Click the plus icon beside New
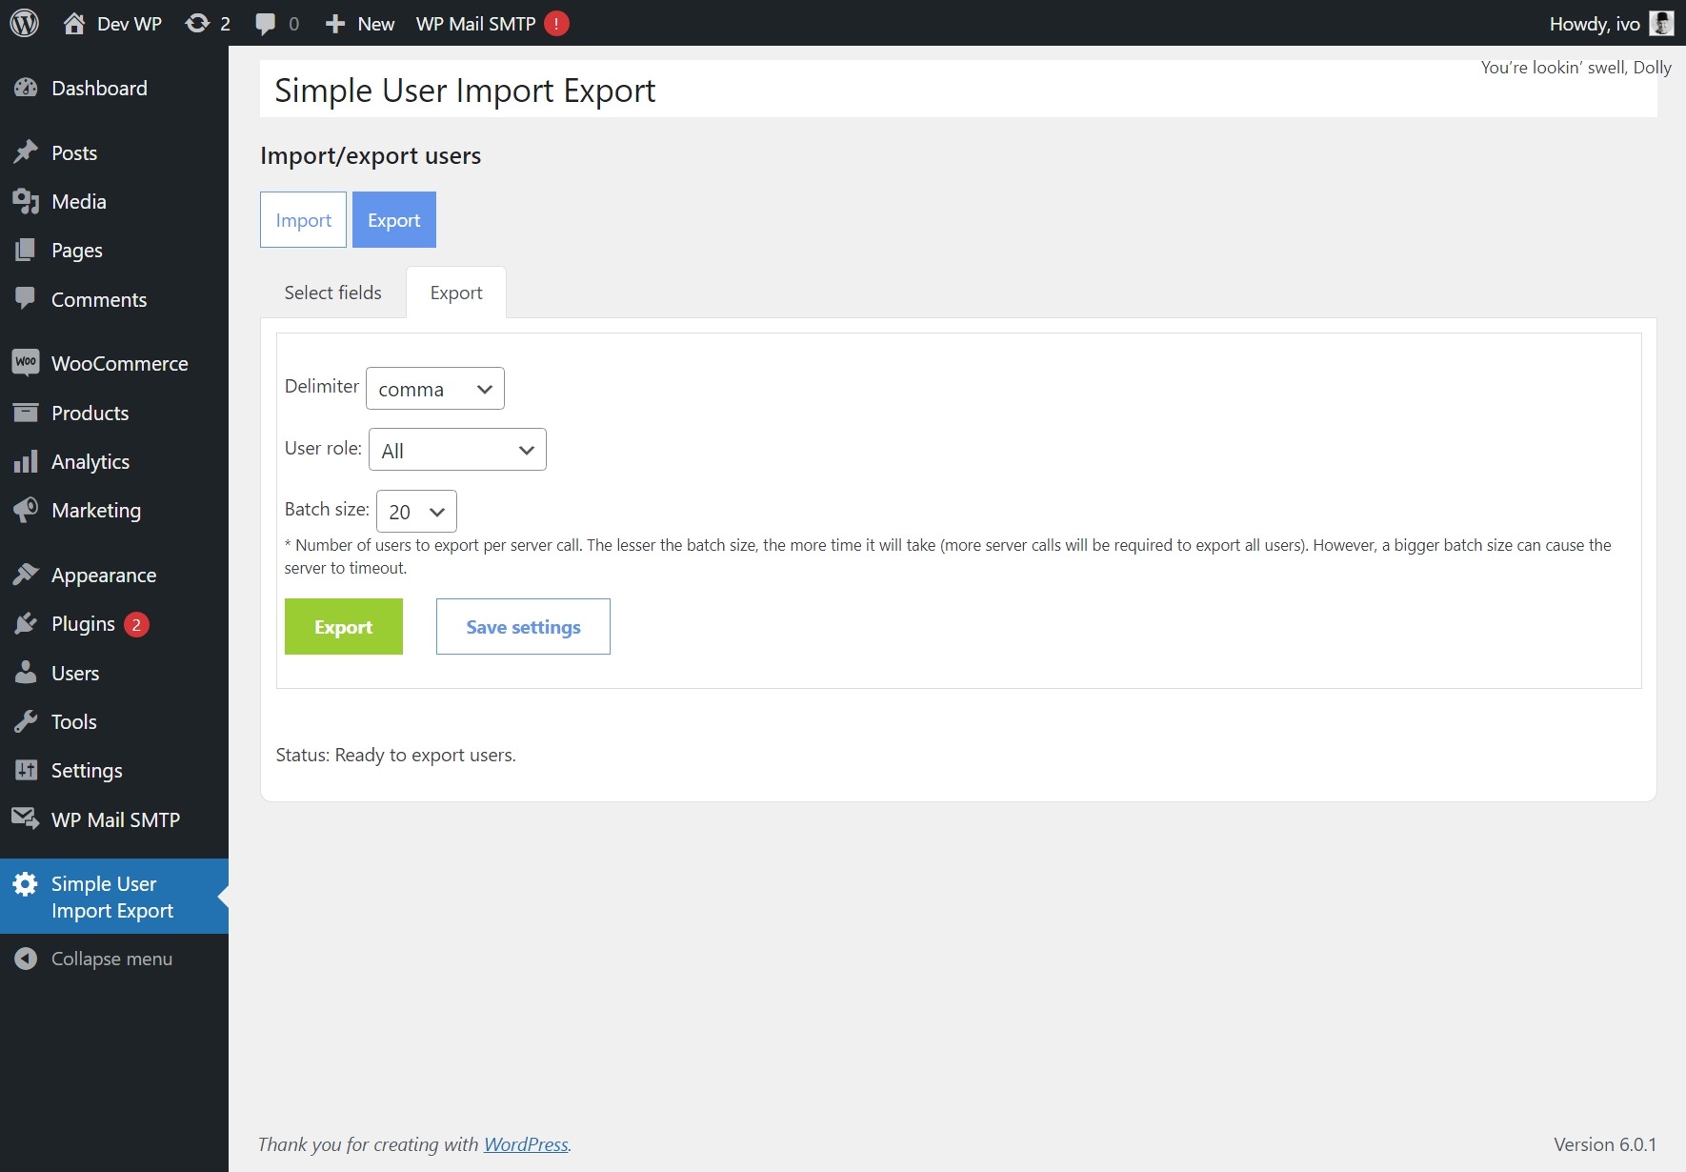The width and height of the screenshot is (1686, 1172). [334, 24]
